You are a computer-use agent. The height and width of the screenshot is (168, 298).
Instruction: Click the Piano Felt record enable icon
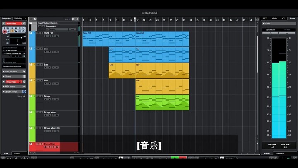coord(46,36)
